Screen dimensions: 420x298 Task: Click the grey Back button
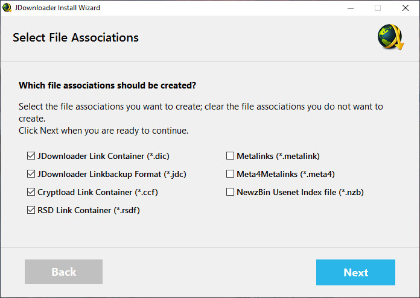click(x=63, y=272)
